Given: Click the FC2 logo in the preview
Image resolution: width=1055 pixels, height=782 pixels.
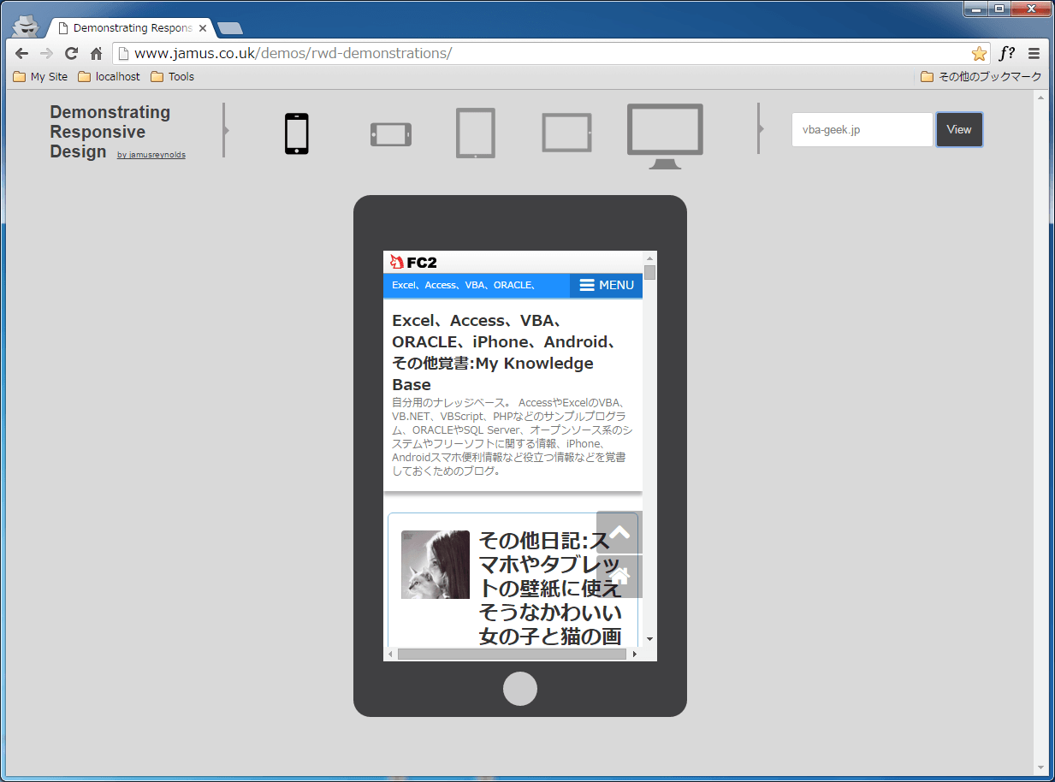Looking at the screenshot, I should [x=413, y=262].
